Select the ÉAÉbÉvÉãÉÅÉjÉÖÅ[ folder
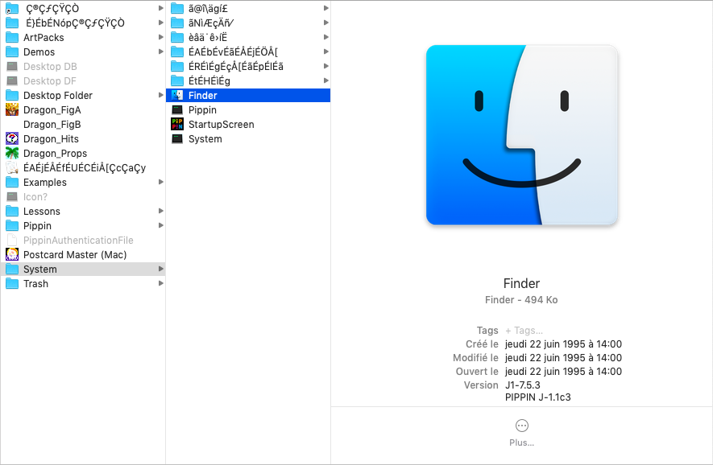This screenshot has width=713, height=465. 234,51
